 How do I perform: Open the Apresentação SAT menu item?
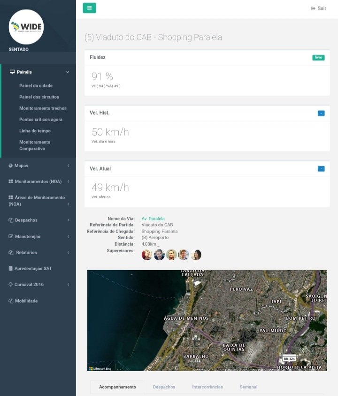pos(33,268)
